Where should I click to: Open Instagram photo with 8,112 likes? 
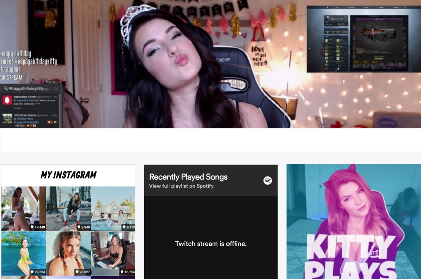[113, 209]
